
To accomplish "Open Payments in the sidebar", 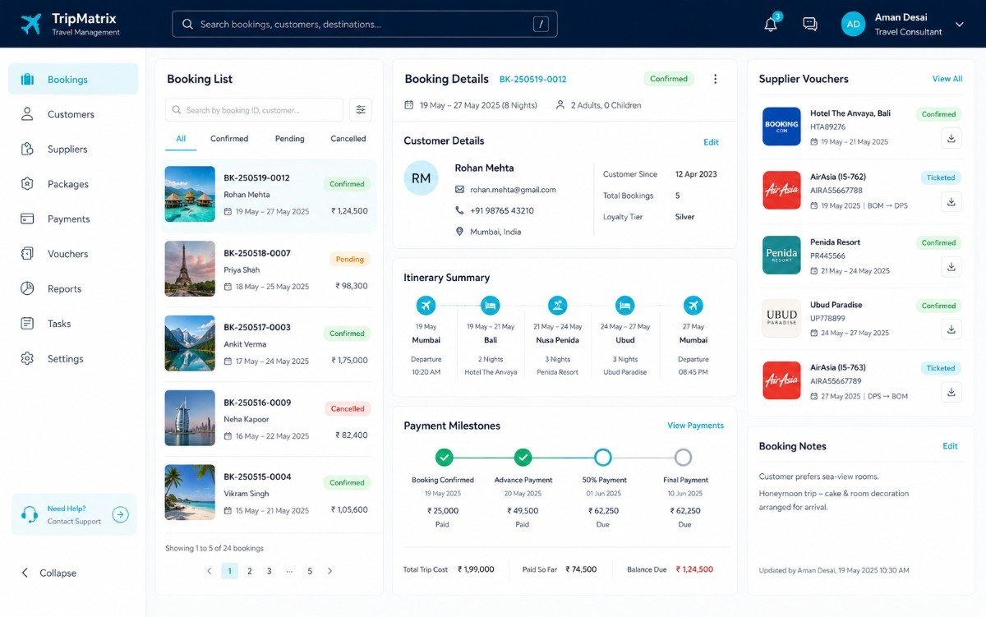I will point(73,219).
